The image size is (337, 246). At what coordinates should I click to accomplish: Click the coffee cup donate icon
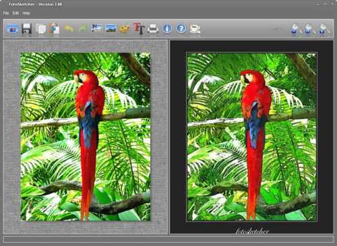click(195, 29)
